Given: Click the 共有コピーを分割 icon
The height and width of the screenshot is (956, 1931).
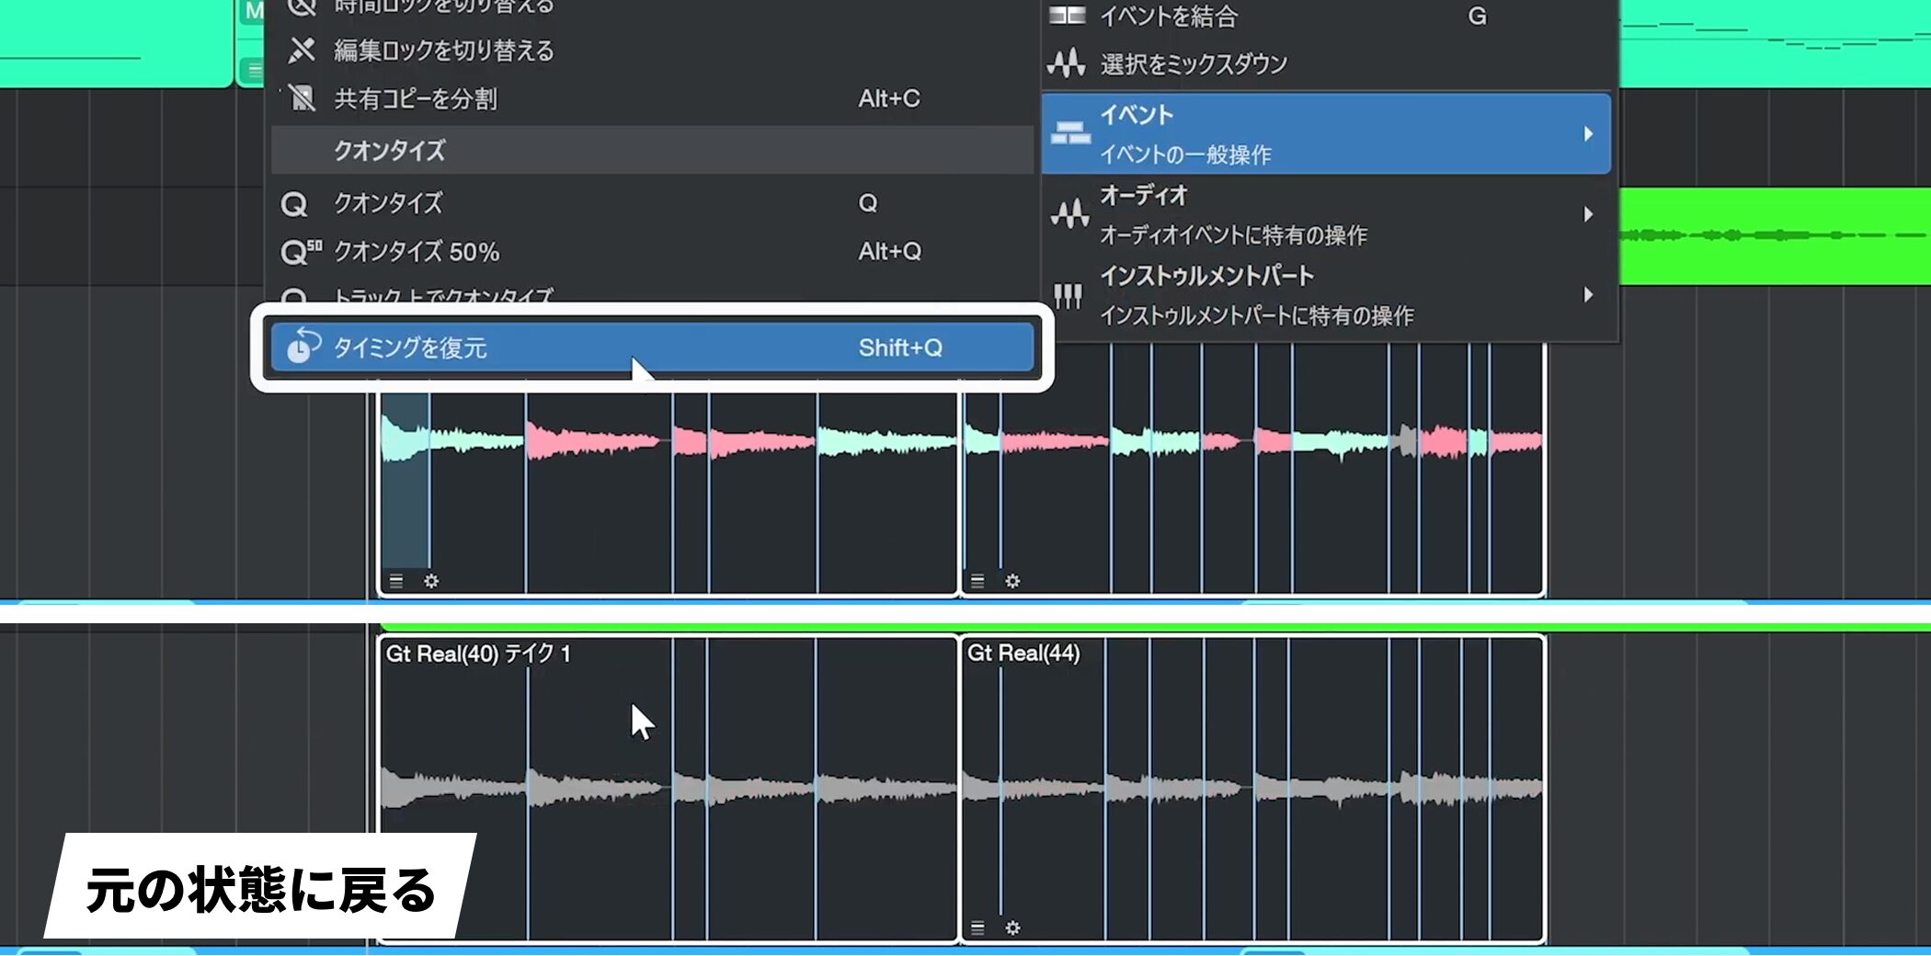Looking at the screenshot, I should (x=301, y=97).
